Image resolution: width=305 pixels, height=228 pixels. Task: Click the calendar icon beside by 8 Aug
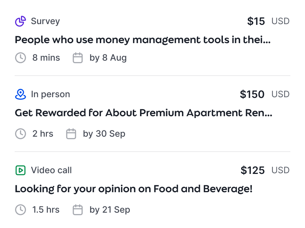pos(78,58)
